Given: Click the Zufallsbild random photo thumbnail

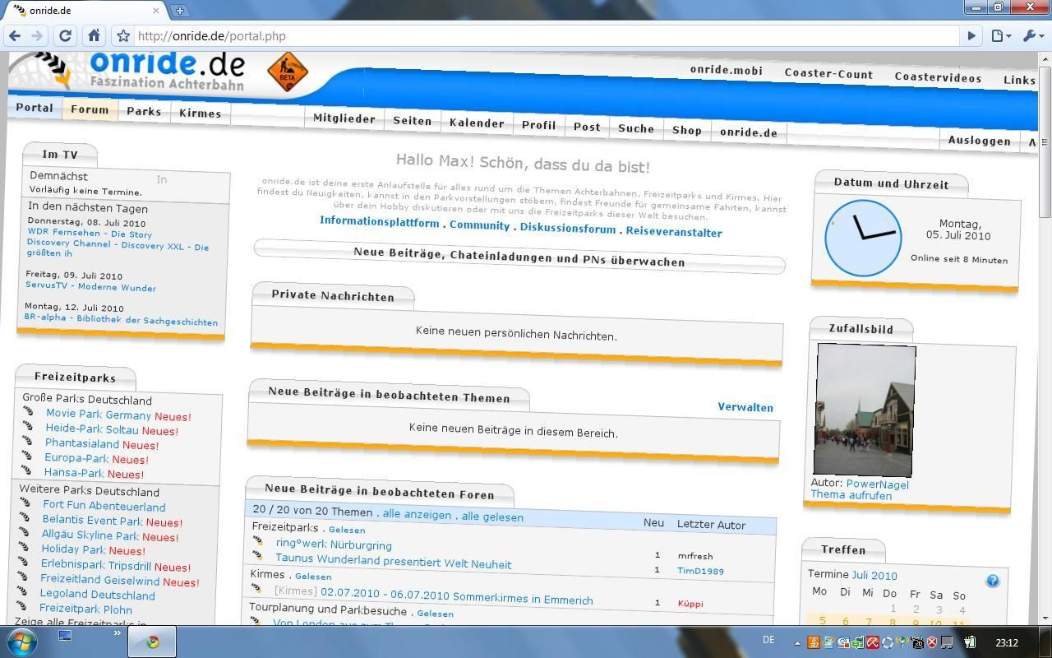Looking at the screenshot, I should [865, 410].
